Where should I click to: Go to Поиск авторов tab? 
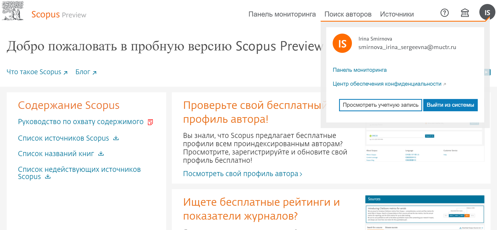(348, 14)
